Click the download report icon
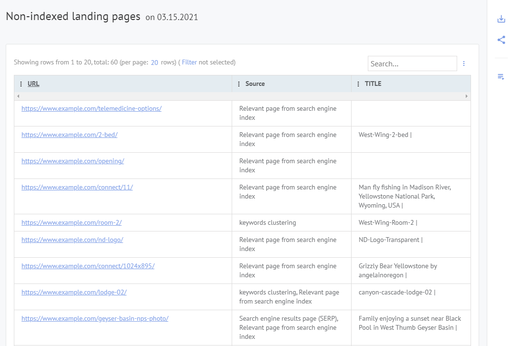 (x=501, y=19)
